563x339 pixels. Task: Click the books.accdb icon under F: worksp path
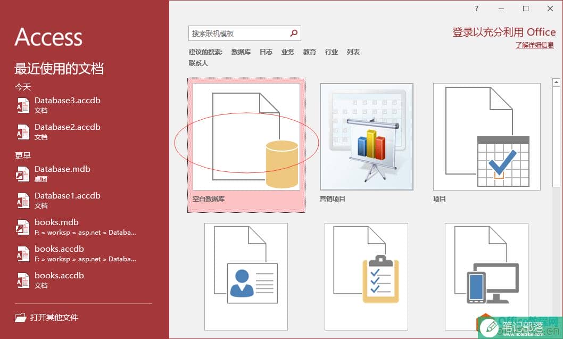23,253
